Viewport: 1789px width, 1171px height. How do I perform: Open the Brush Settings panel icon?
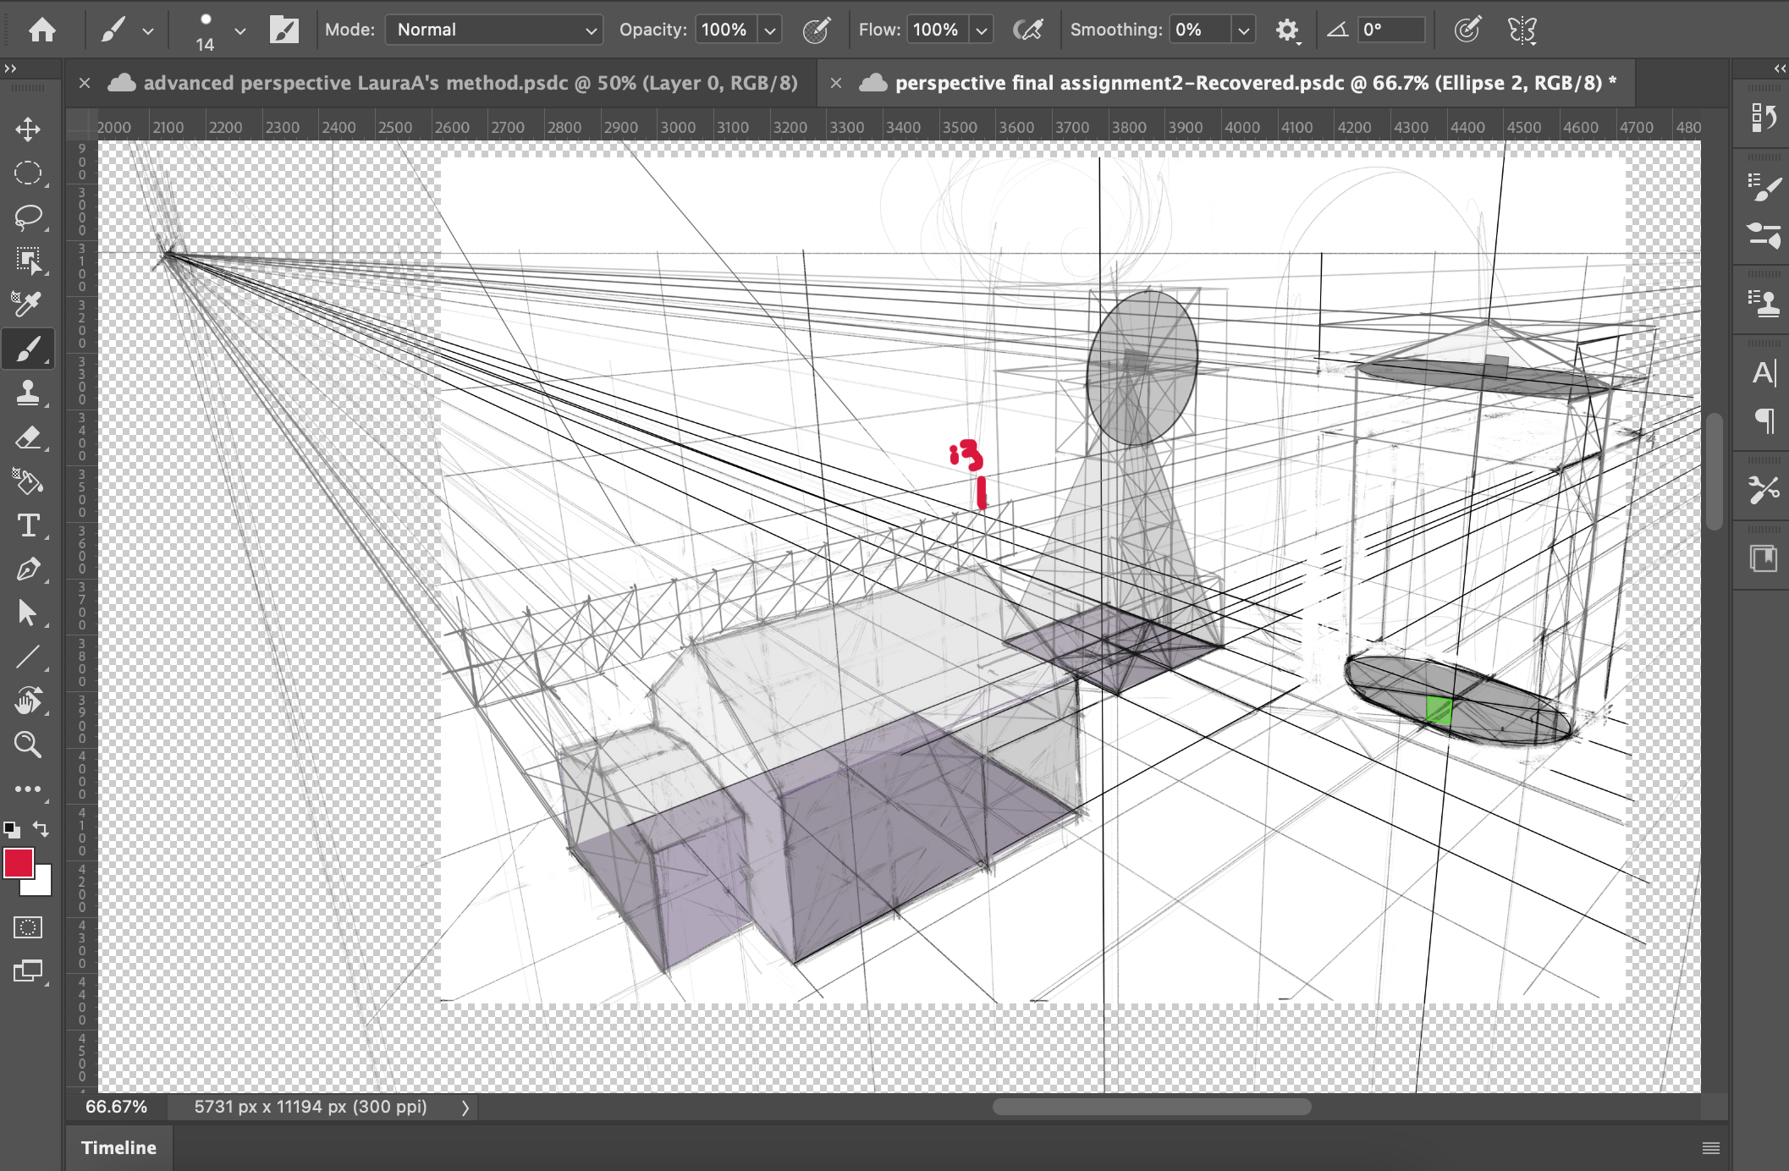click(1764, 187)
